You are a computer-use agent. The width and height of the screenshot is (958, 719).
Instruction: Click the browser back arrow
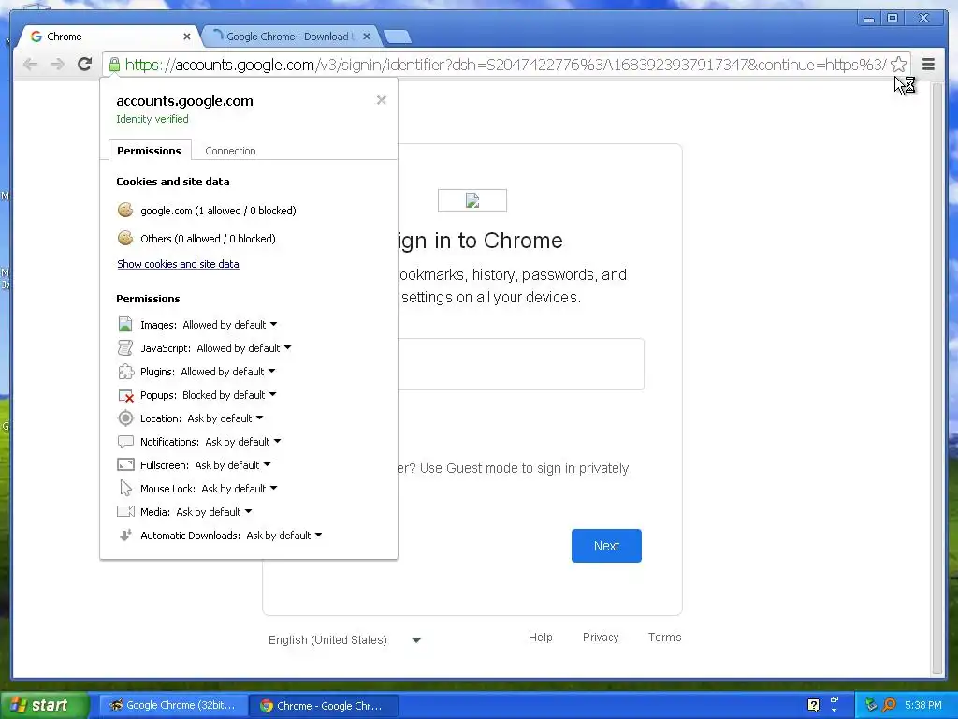coord(30,65)
